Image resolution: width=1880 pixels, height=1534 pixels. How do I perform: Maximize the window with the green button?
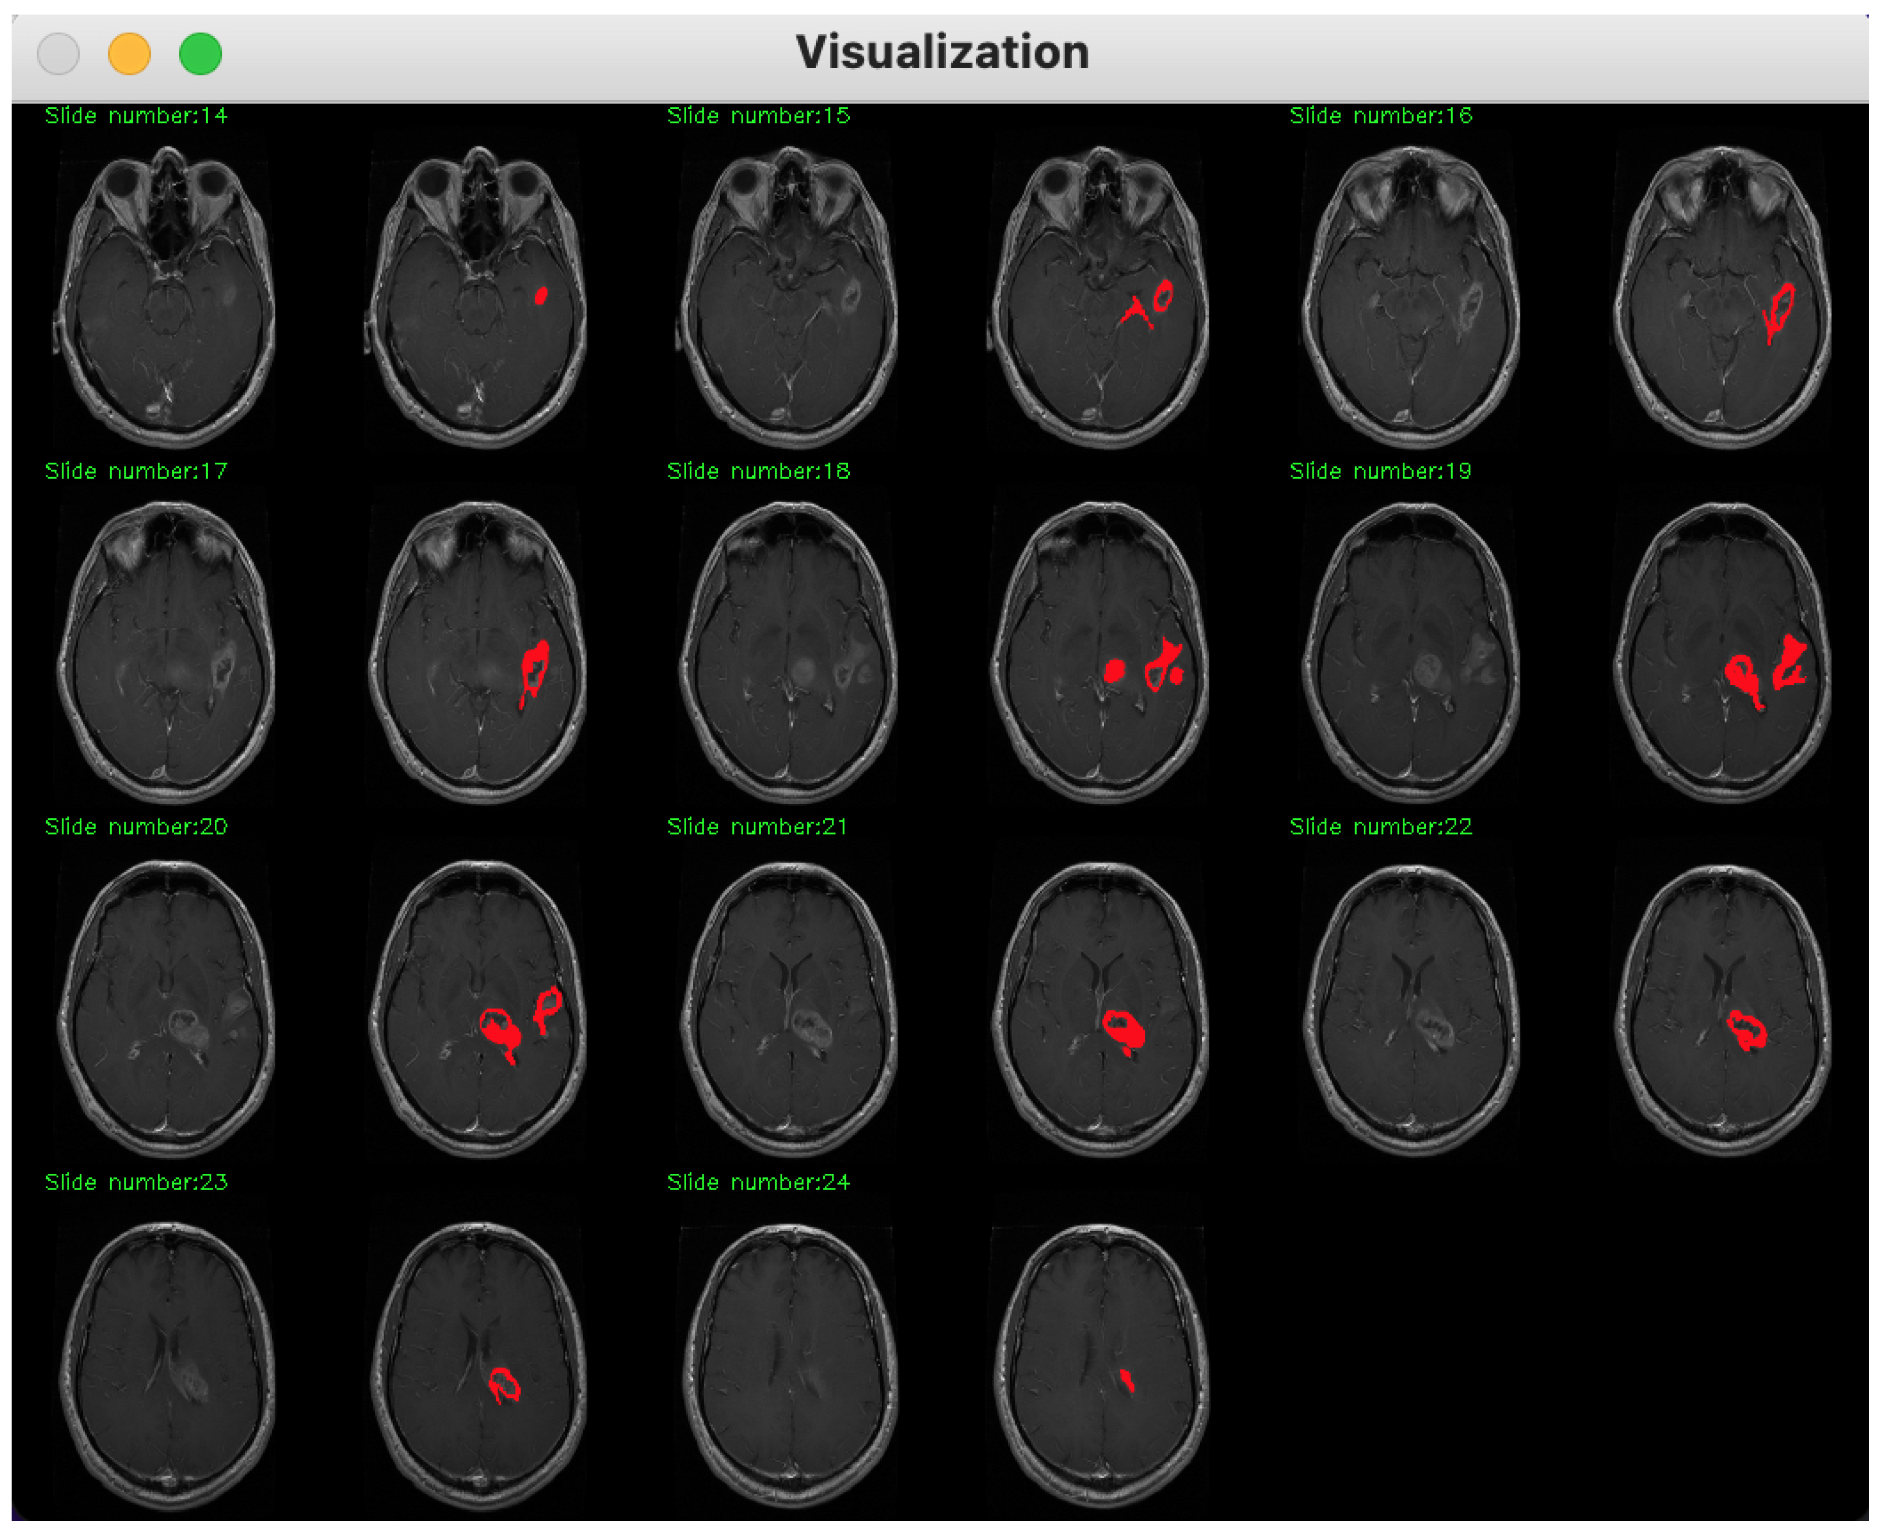(201, 54)
